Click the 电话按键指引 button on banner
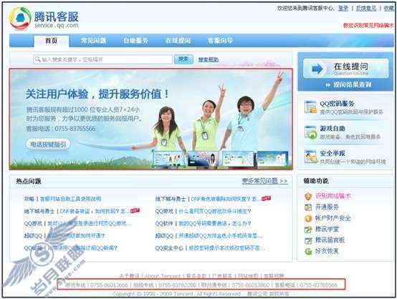This screenshot has height=299, width=397. pyautogui.click(x=48, y=144)
